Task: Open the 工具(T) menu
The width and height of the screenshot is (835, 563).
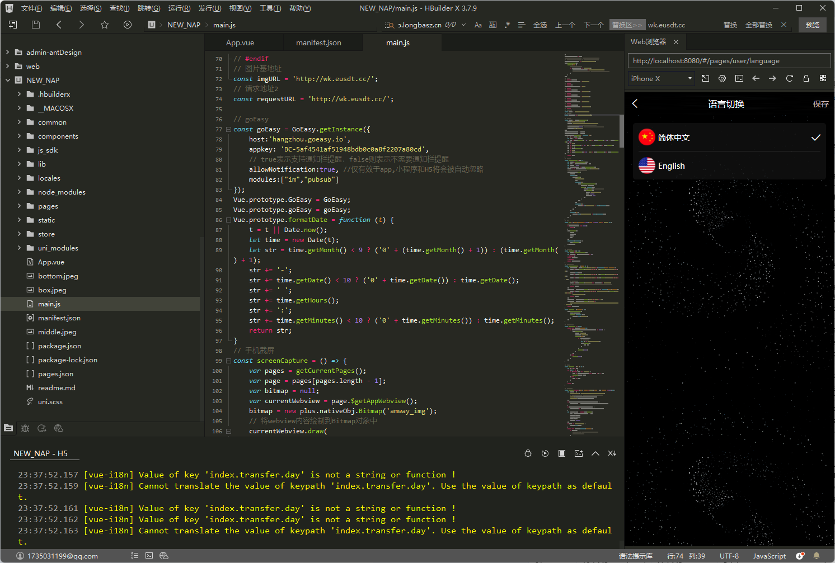Action: (x=270, y=8)
